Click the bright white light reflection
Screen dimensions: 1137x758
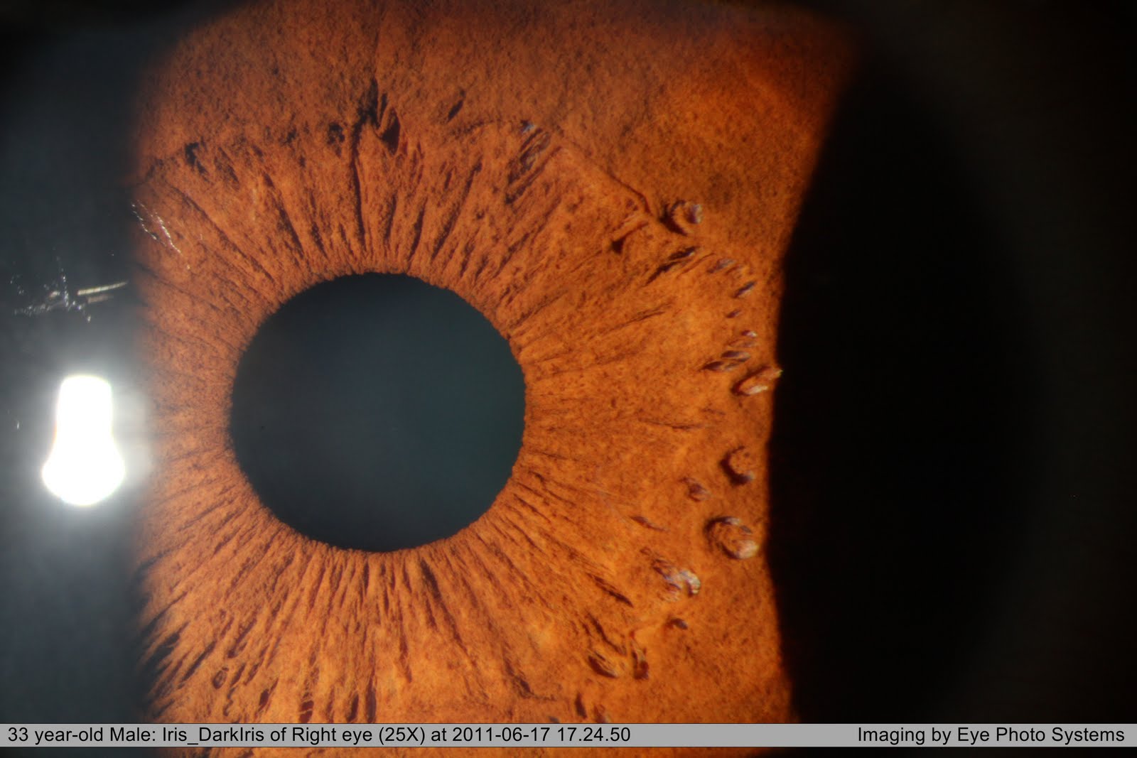(82, 440)
